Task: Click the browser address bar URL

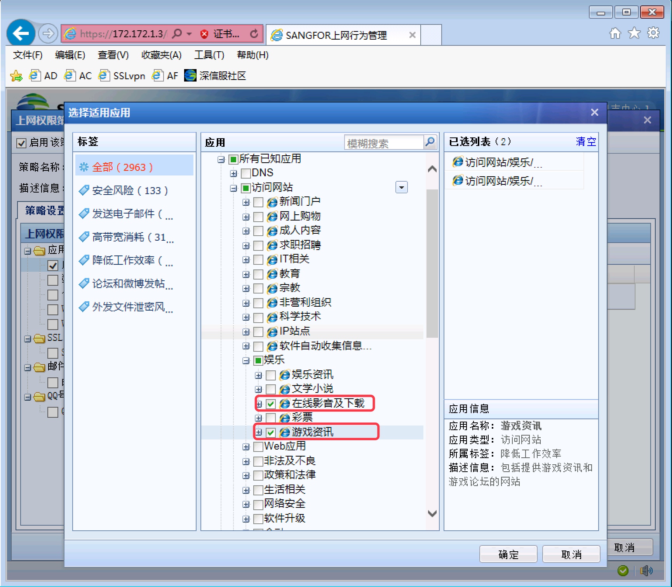Action: 123,34
